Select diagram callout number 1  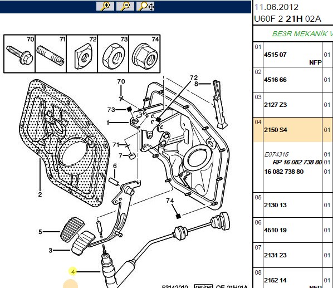pyautogui.click(x=108, y=123)
